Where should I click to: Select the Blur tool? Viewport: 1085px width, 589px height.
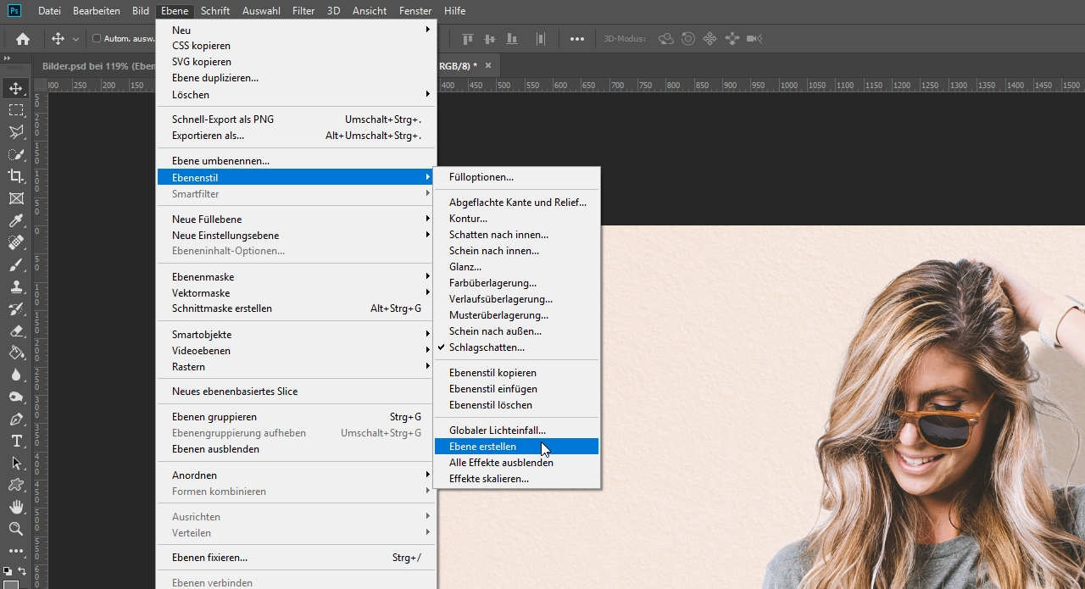point(16,375)
